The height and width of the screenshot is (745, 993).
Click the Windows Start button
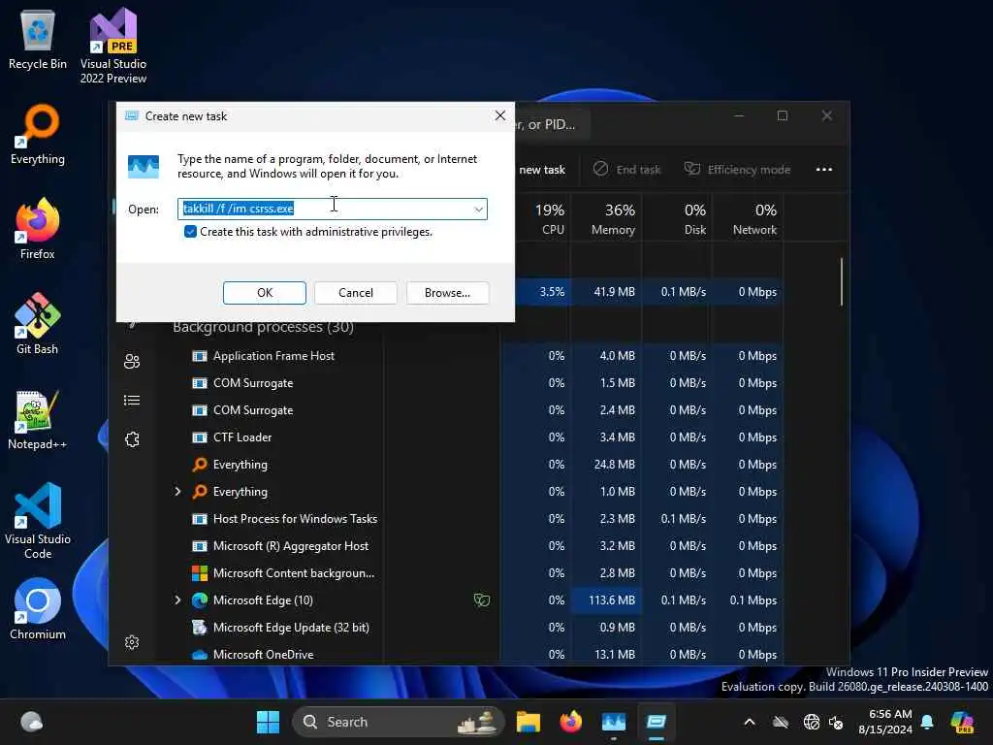[x=268, y=722]
